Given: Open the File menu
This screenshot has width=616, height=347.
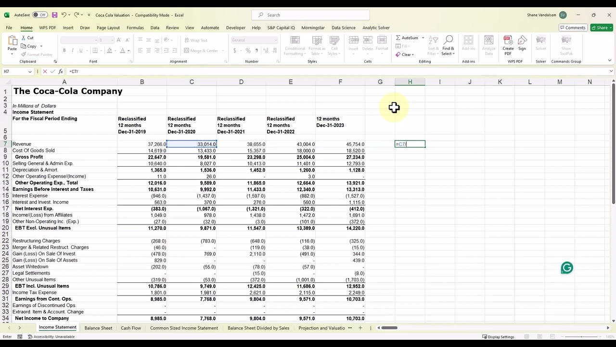Looking at the screenshot, I should pos(9,27).
